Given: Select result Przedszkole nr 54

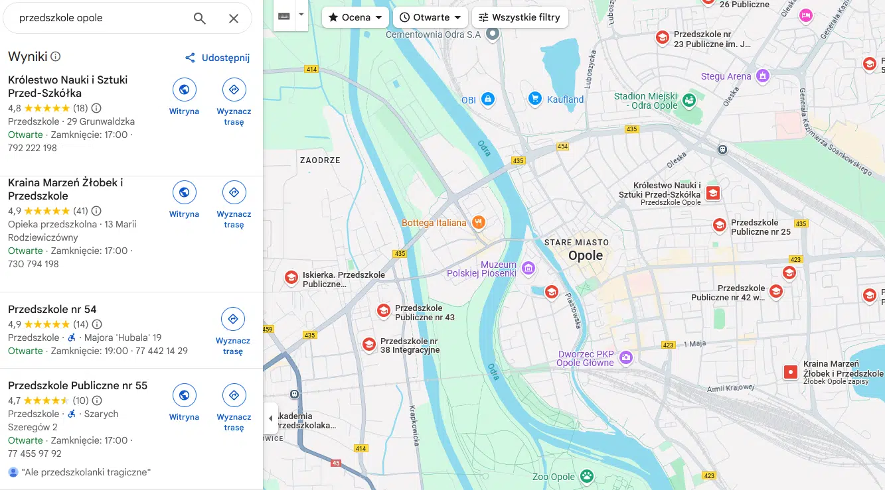Looking at the screenshot, I should pos(52,309).
